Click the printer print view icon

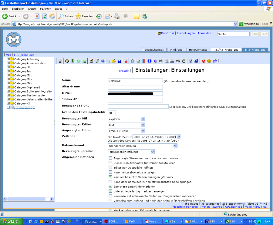click(x=172, y=61)
